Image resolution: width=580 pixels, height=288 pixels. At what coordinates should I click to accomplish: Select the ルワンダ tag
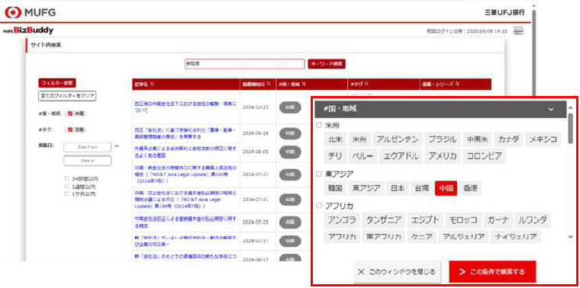(x=532, y=220)
